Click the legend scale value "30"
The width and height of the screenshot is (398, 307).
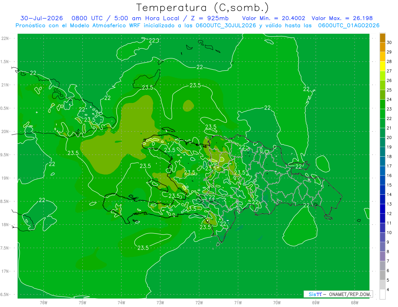(389, 42)
